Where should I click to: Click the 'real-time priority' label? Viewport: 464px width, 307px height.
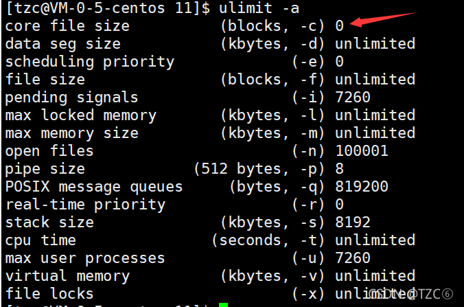point(86,205)
